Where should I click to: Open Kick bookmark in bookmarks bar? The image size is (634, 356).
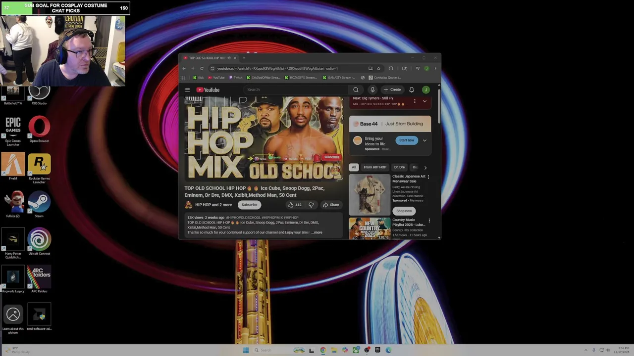point(198,78)
